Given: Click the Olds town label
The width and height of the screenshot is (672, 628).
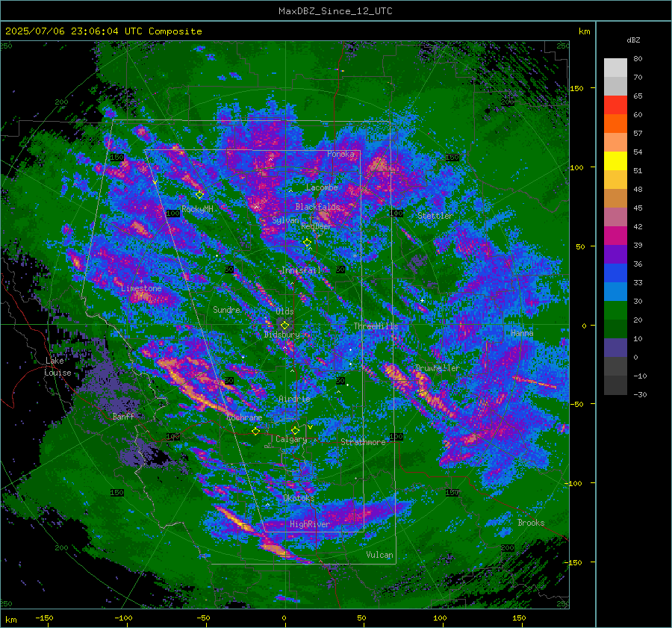Looking at the screenshot, I should click(284, 311).
